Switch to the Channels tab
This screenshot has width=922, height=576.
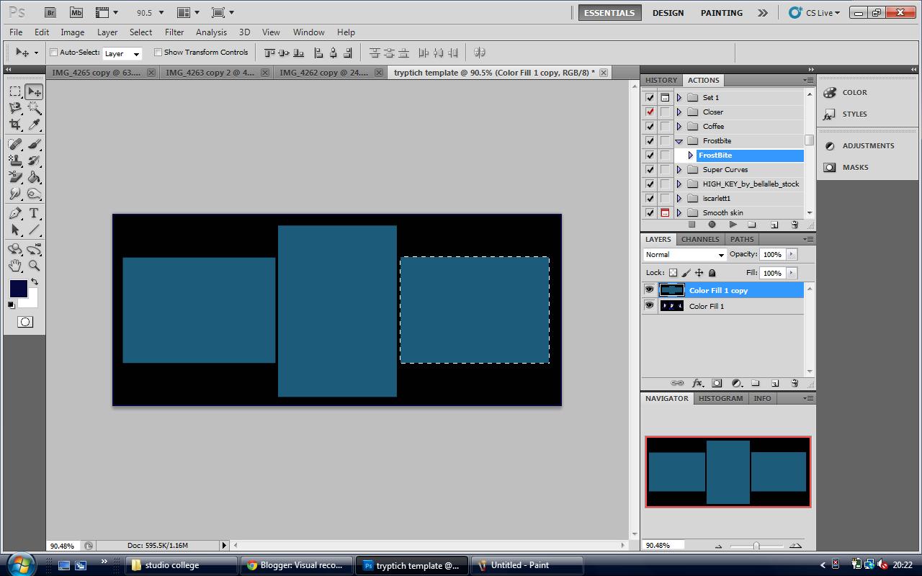pyautogui.click(x=700, y=239)
